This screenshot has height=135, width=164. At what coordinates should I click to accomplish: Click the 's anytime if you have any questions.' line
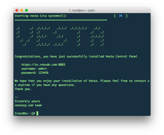45,85
